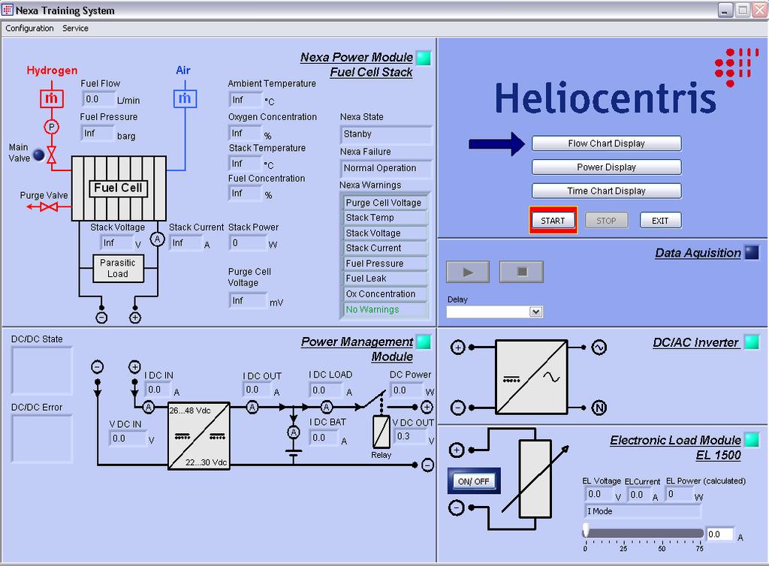This screenshot has width=769, height=566.
Task: Click the Nexa State Stanby field
Action: 385,134
